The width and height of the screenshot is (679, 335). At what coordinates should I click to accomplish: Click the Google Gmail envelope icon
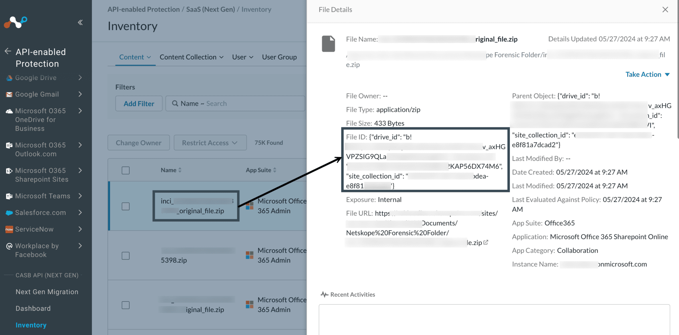pyautogui.click(x=9, y=95)
